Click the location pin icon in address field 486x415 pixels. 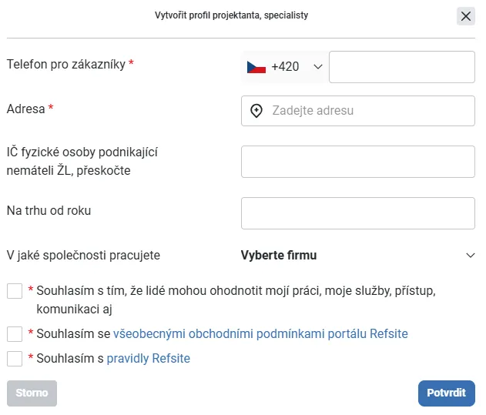(x=256, y=111)
